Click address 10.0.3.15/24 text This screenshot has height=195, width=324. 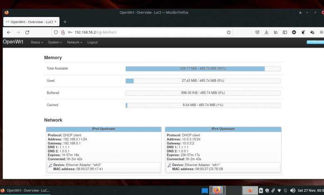191,139
